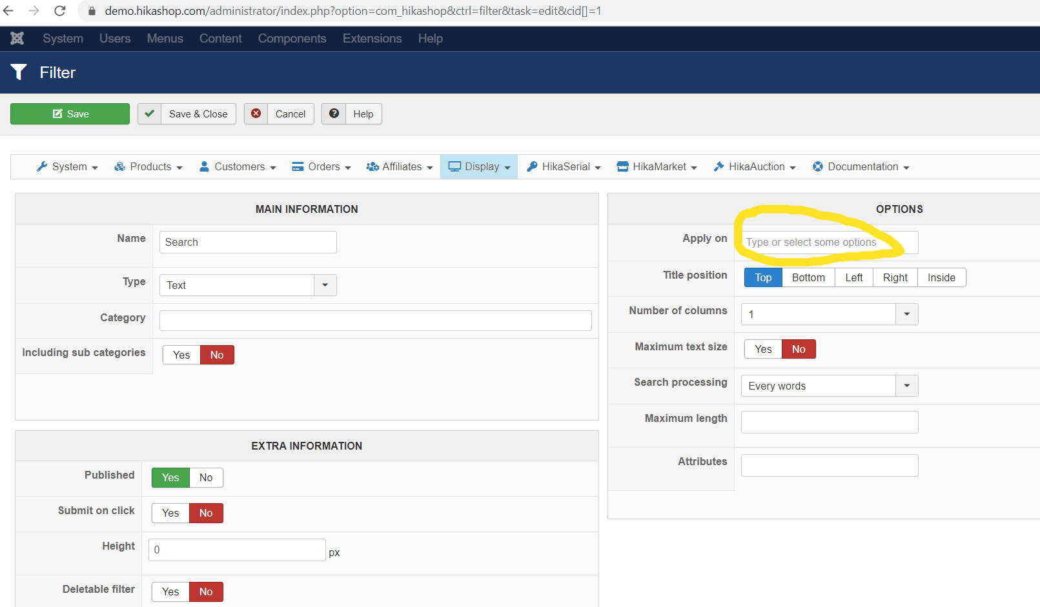Click the question mark Help icon
This screenshot has height=607, width=1040.
(x=334, y=114)
